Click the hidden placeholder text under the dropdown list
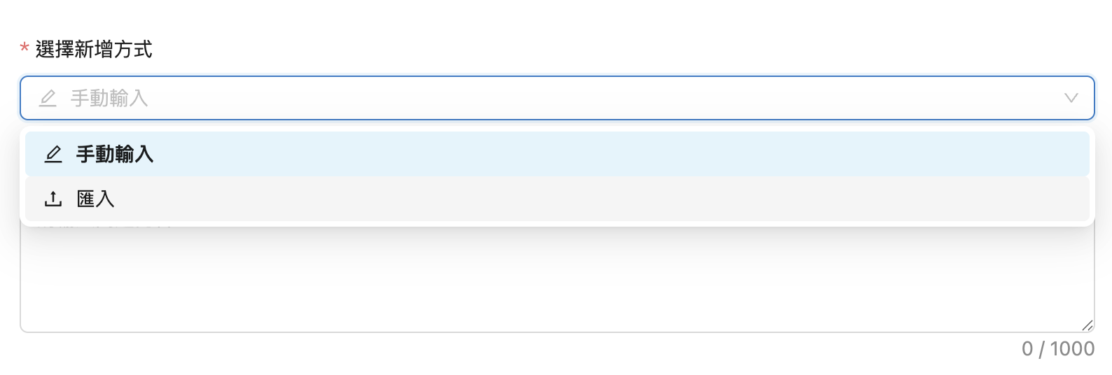Image resolution: width=1112 pixels, height=375 pixels. [x=105, y=225]
